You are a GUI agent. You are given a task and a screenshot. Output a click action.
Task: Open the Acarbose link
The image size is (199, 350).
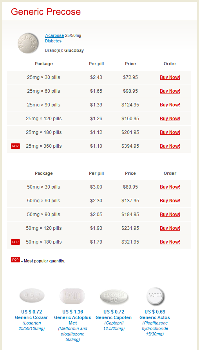(x=54, y=35)
